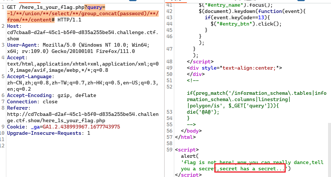Click the text/html,application/xhtml+xml accept value

[x=82, y=64]
